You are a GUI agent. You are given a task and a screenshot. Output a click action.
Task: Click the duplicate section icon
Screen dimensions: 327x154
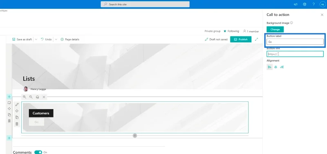point(9,115)
